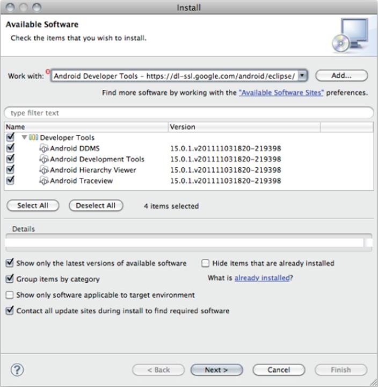This screenshot has height=387, width=378.
Task: Uncheck the Android DDMS checkbox
Action: (10, 148)
